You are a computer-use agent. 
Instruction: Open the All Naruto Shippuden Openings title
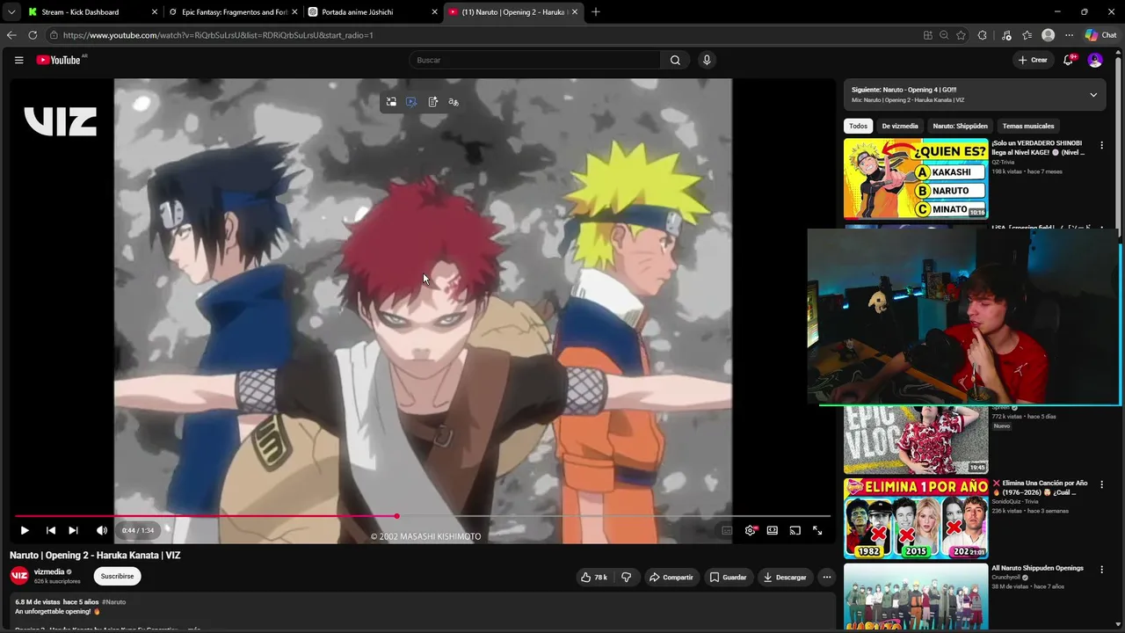point(1037,568)
